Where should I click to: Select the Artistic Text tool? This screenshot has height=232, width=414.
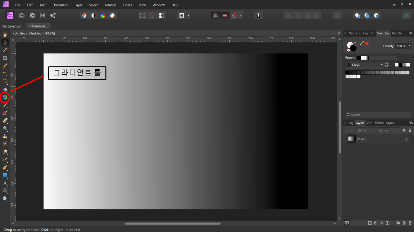tap(5, 183)
